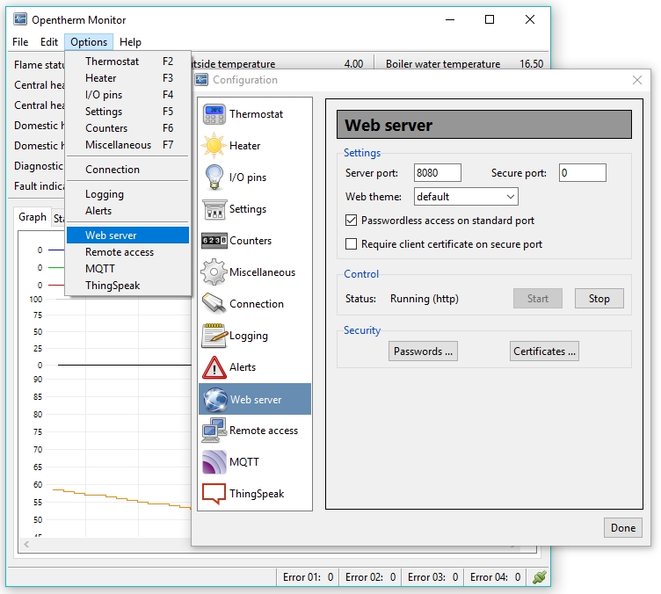Viewport: 661px width, 594px height.
Task: Click the Error 02 status bar entry
Action: pyautogui.click(x=370, y=577)
